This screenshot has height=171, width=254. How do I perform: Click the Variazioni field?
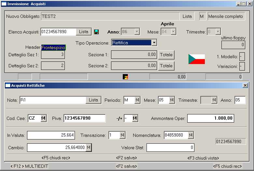pyautogui.click(x=242, y=66)
